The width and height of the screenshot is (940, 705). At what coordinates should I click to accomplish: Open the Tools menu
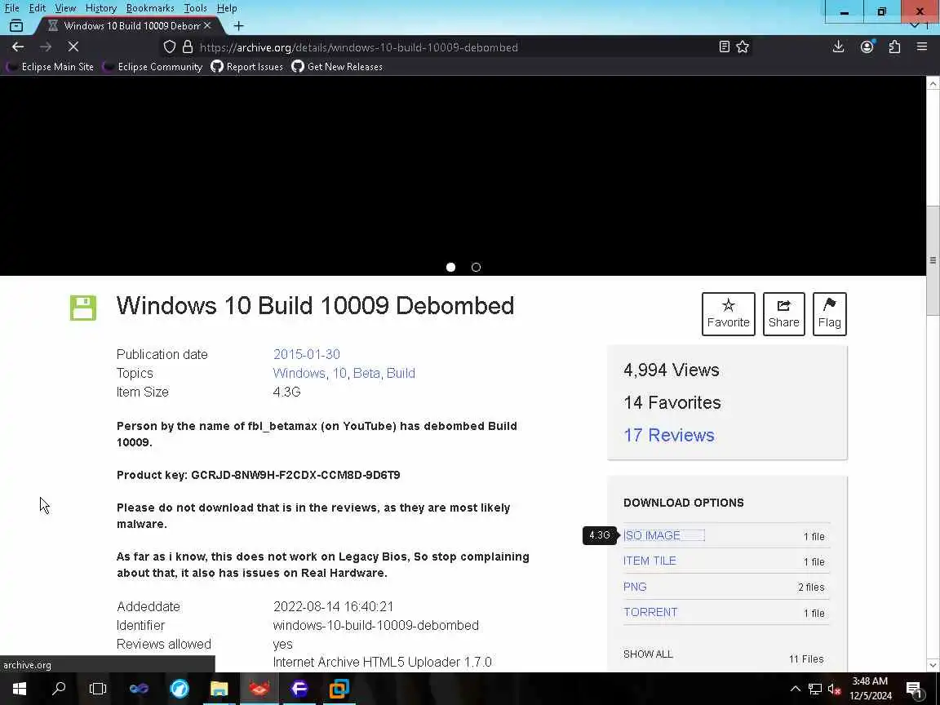pos(196,8)
